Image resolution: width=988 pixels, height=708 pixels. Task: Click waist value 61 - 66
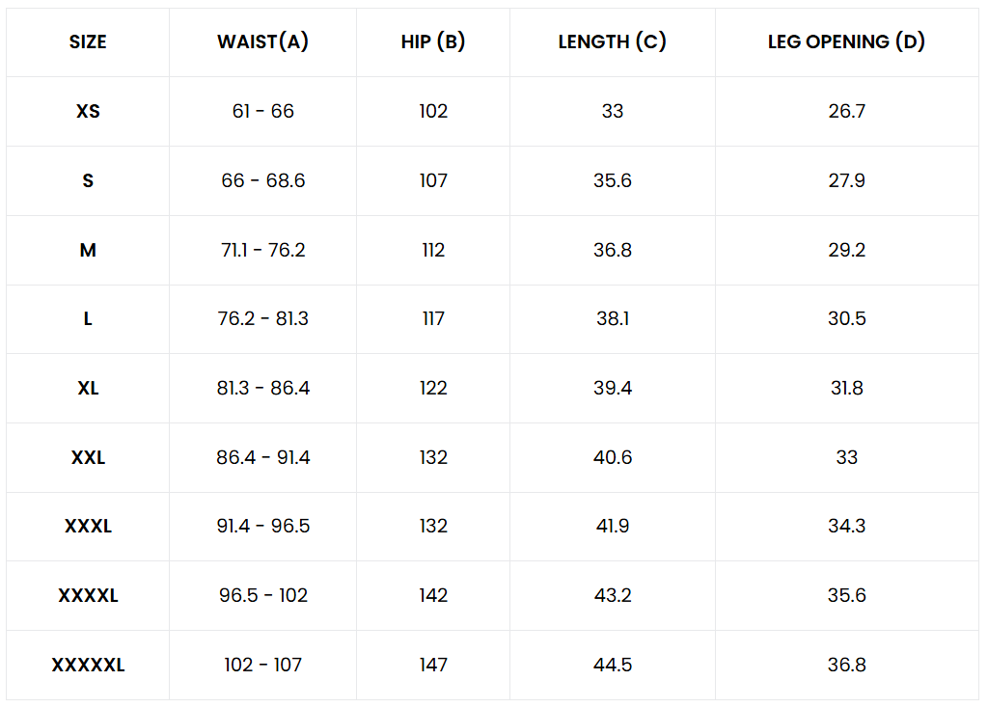(262, 112)
